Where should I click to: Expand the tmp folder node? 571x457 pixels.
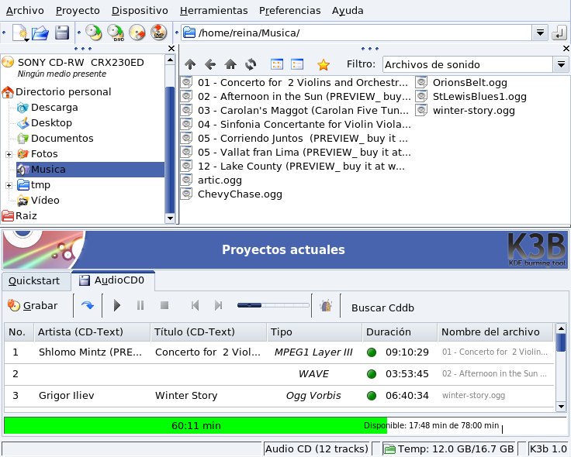[9, 185]
